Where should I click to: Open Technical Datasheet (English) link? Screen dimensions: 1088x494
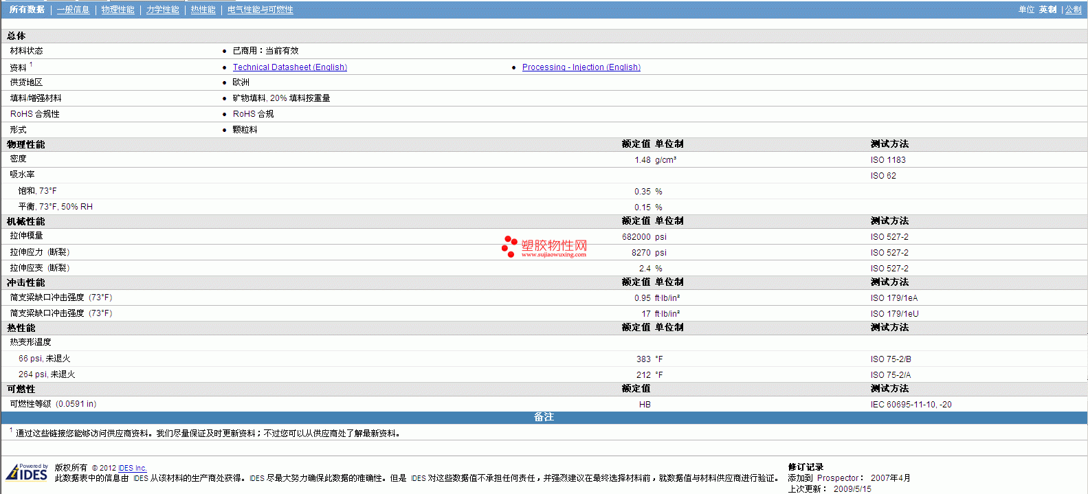(x=290, y=67)
